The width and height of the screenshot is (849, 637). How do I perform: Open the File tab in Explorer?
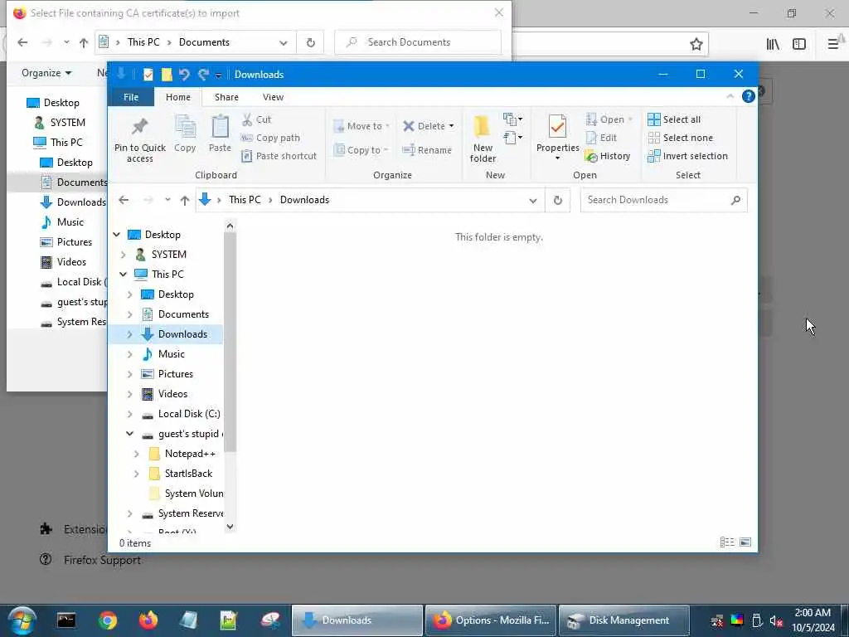(131, 97)
